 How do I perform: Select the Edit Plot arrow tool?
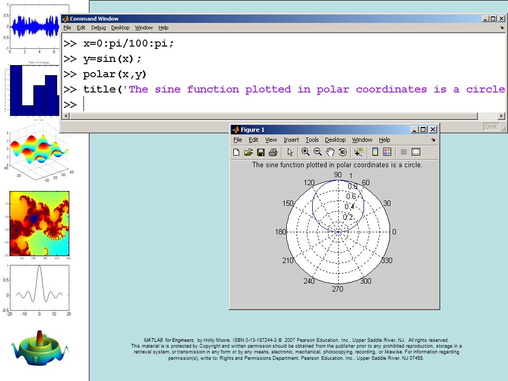290,152
